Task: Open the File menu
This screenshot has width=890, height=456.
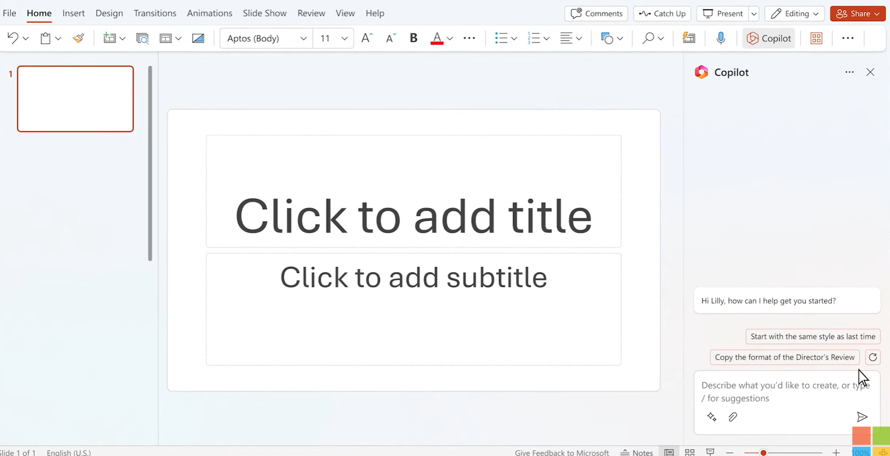Action: coord(9,13)
